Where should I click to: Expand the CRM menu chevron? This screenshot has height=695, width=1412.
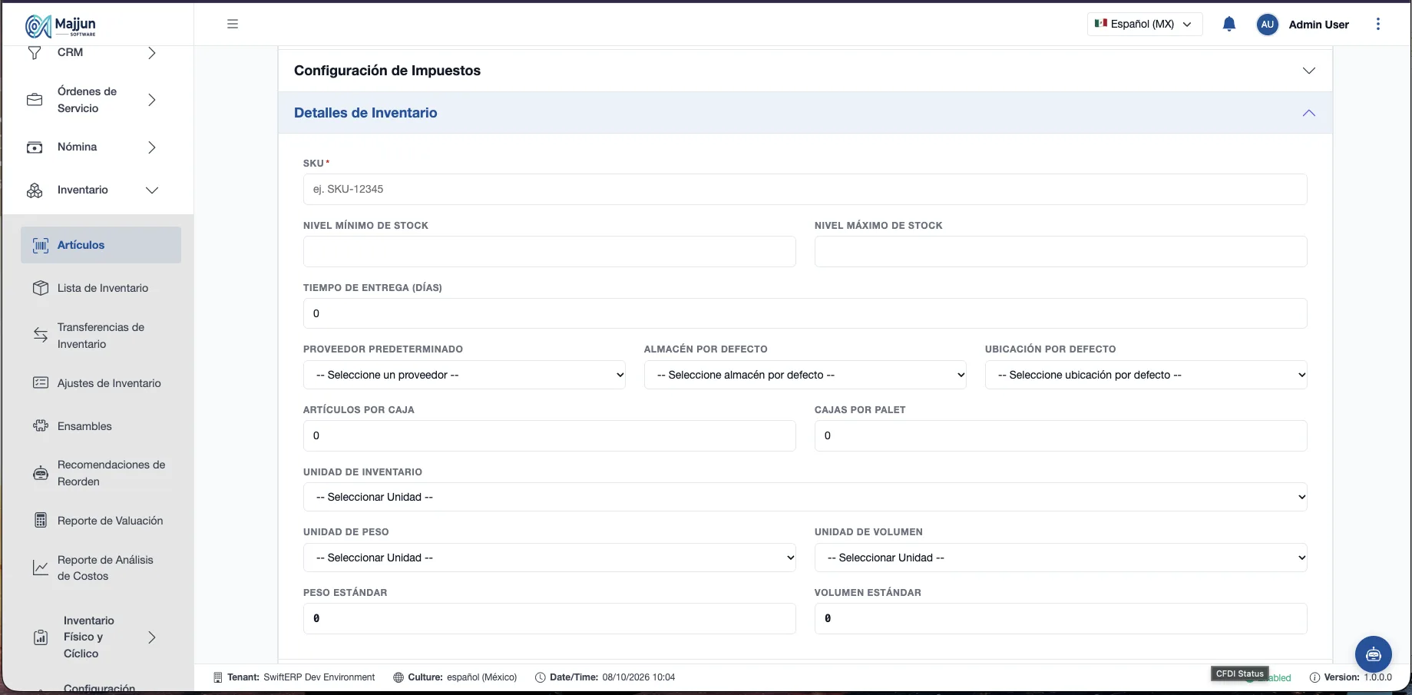tap(152, 53)
